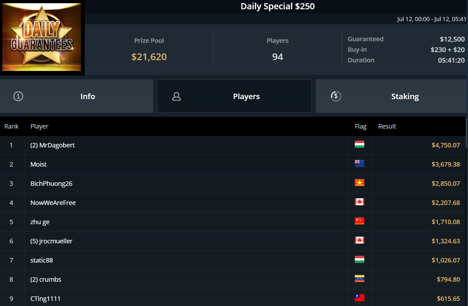Click the China flag for zhu ge
The height and width of the screenshot is (306, 468).
359,221
